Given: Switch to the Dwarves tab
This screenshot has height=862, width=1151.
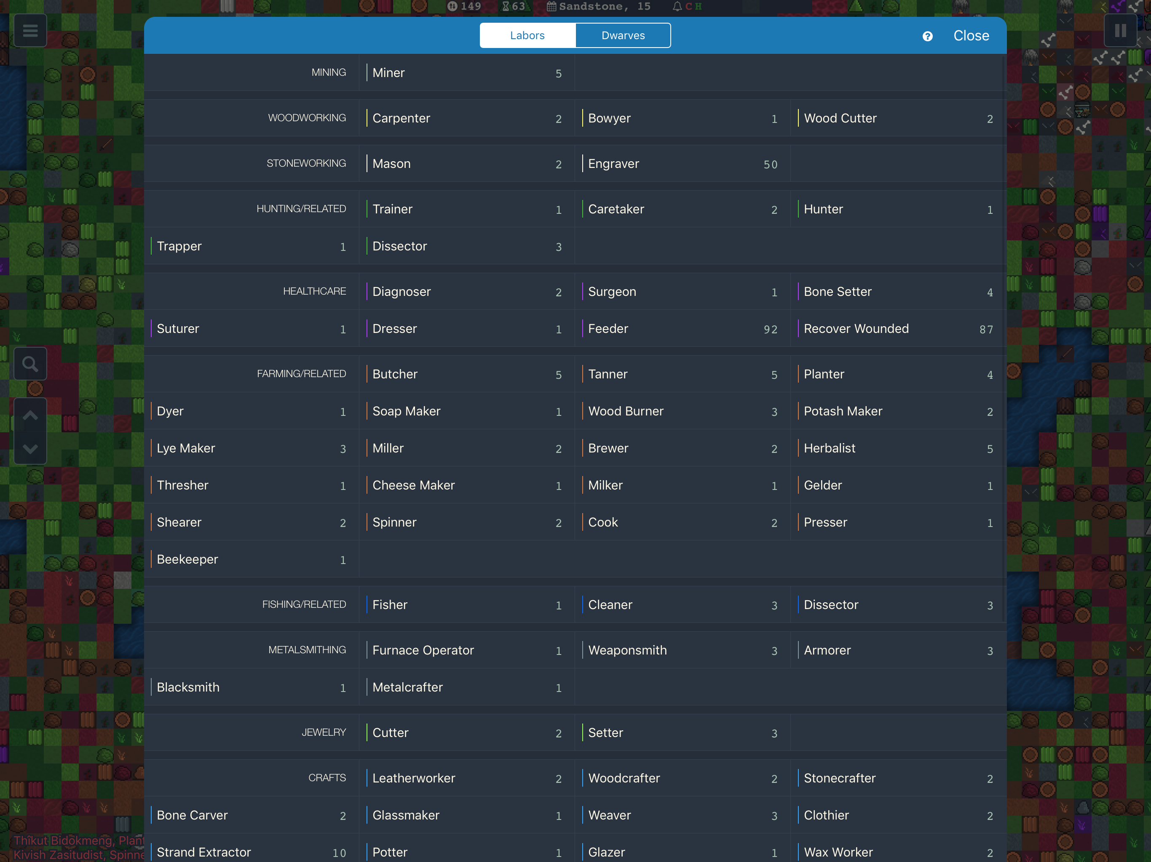Looking at the screenshot, I should (x=623, y=35).
